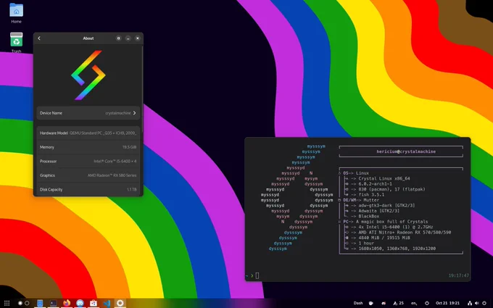493x308 pixels.
Task: Open the applications grid in the panel
Action: click(x=7, y=303)
